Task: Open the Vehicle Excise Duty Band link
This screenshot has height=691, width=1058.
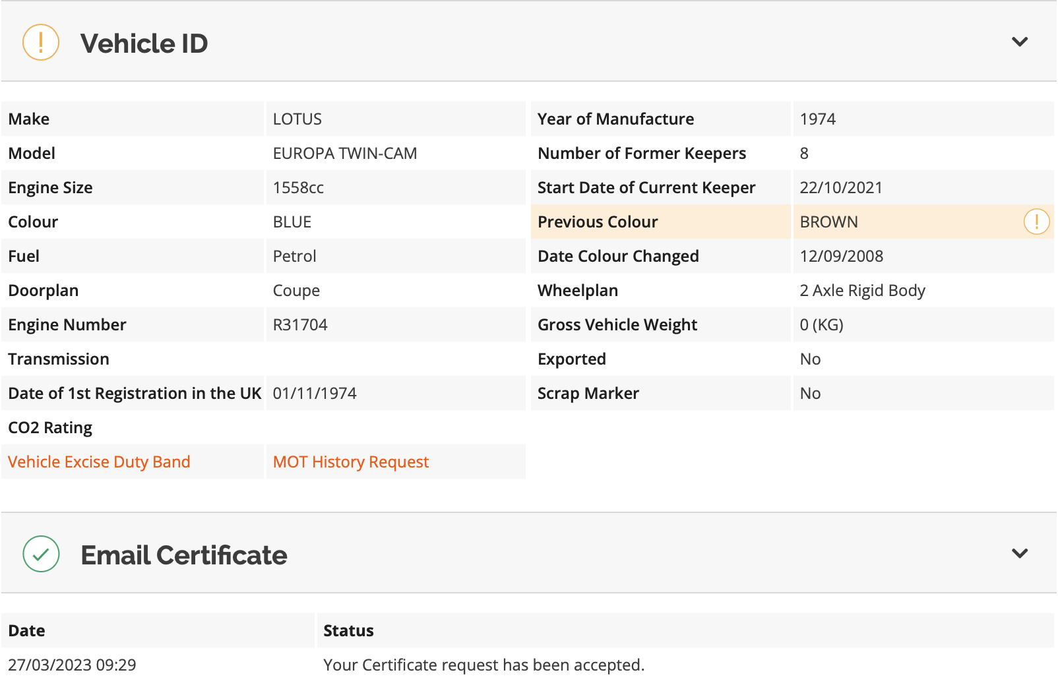Action: point(99,462)
